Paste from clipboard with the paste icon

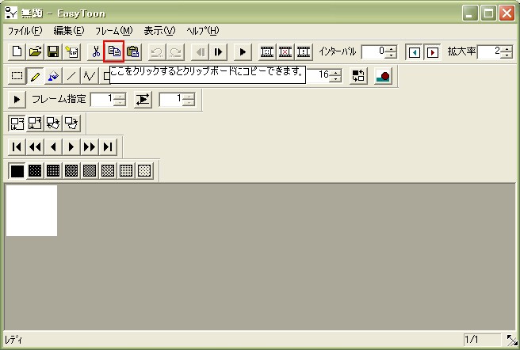click(133, 51)
